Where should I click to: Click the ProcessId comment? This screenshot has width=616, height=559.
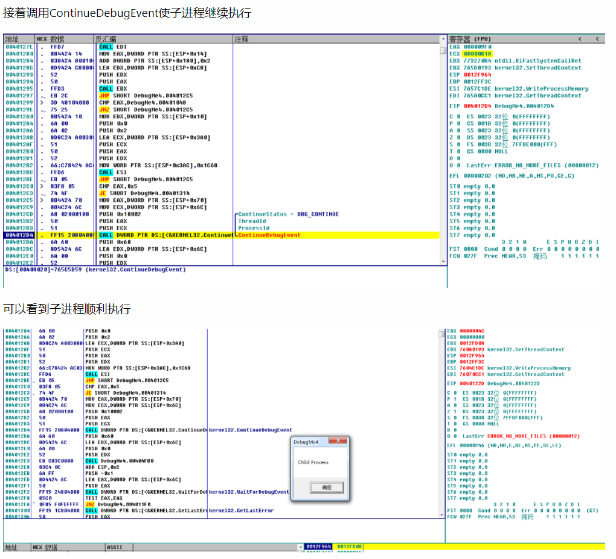[x=254, y=228]
